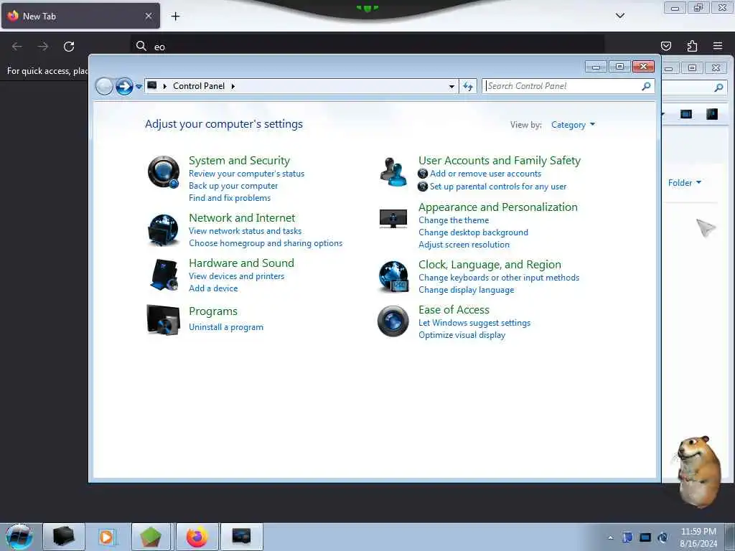Open the black folder taskbar icon
Viewport: 735px width, 551px height.
click(64, 537)
